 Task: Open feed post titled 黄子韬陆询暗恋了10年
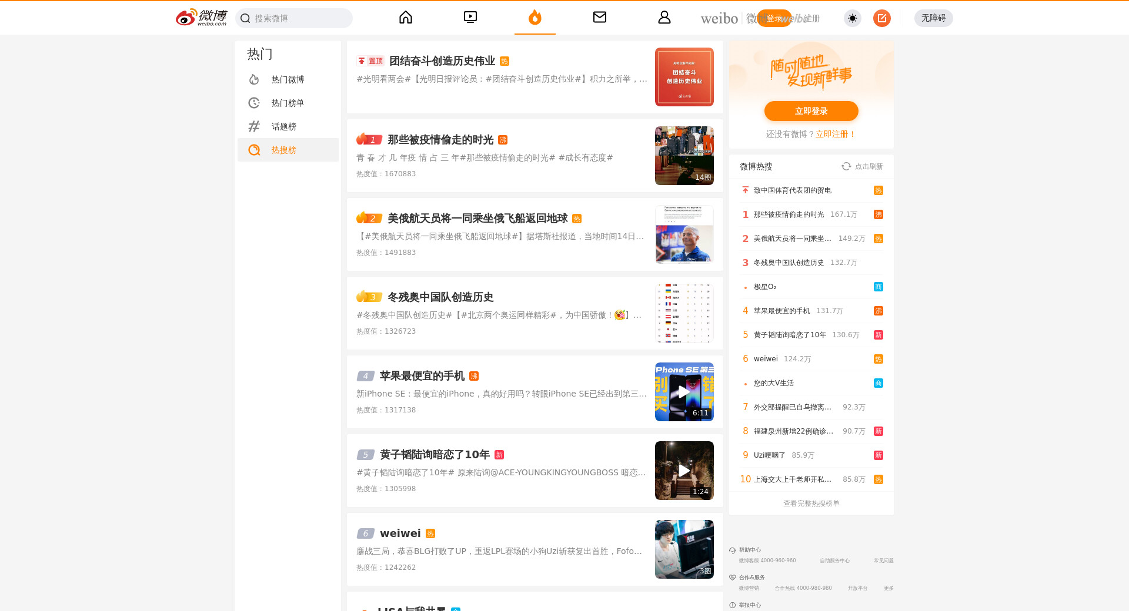coord(435,455)
